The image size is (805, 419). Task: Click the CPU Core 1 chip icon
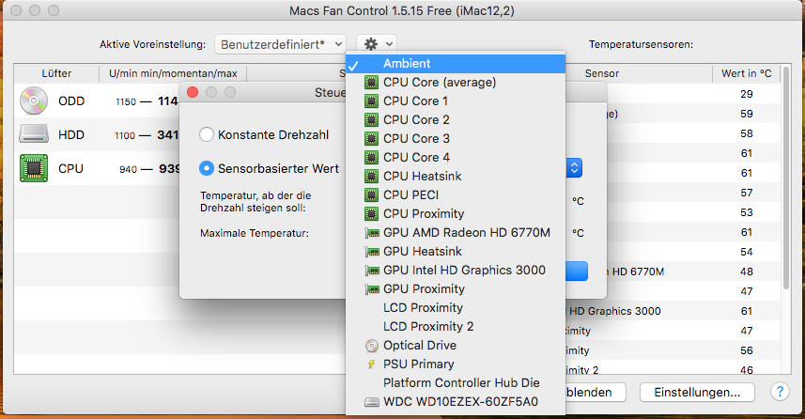[371, 101]
